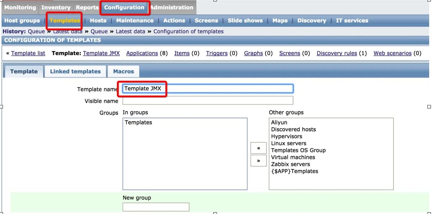Go to Host groups submenu

(22, 21)
